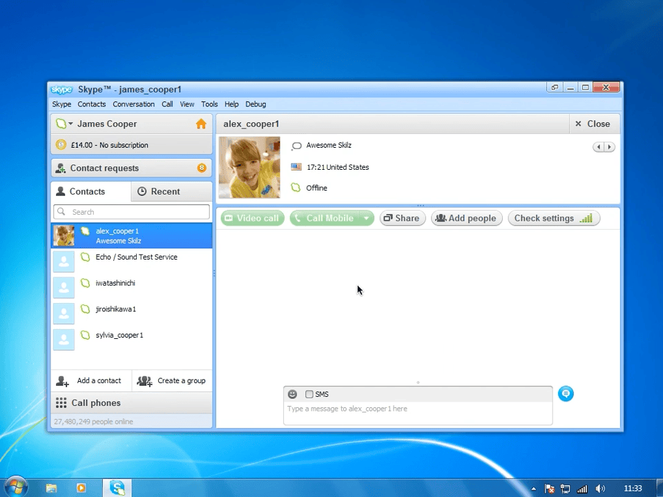The image size is (663, 497).
Task: Expand the Call Mobile dropdown arrow
Action: tap(367, 218)
